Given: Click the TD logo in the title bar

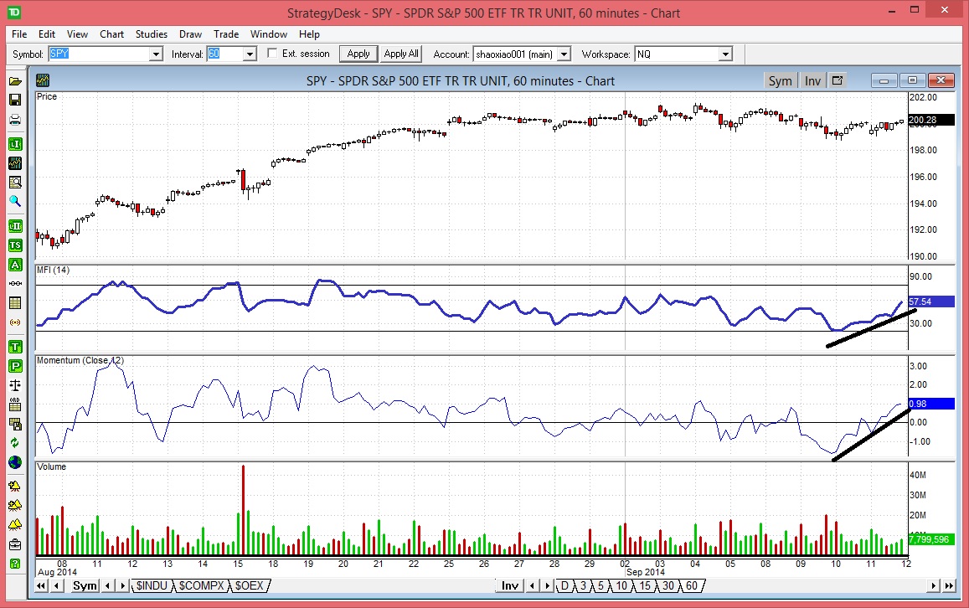Looking at the screenshot, I should pyautogui.click(x=13, y=13).
